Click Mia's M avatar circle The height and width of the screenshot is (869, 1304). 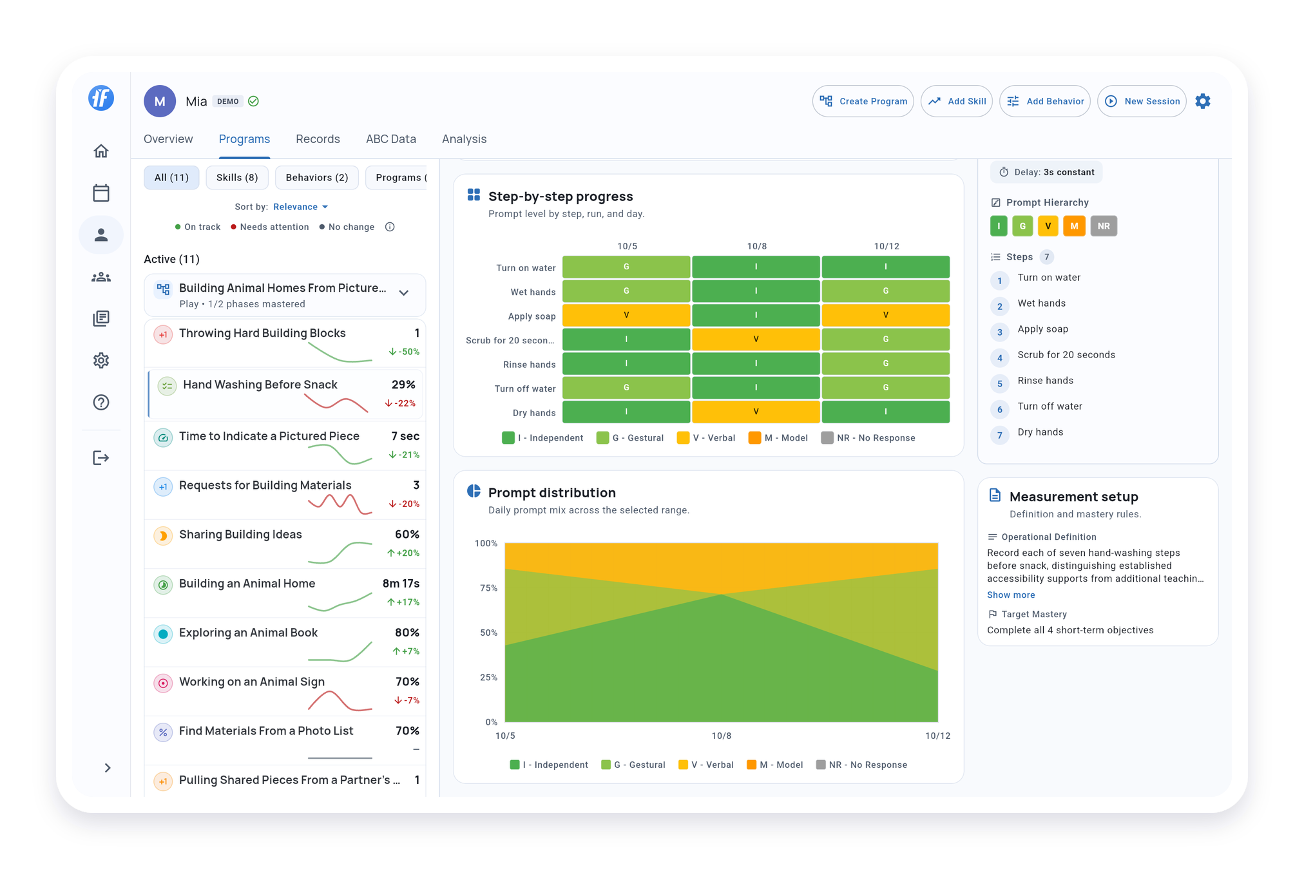click(160, 101)
